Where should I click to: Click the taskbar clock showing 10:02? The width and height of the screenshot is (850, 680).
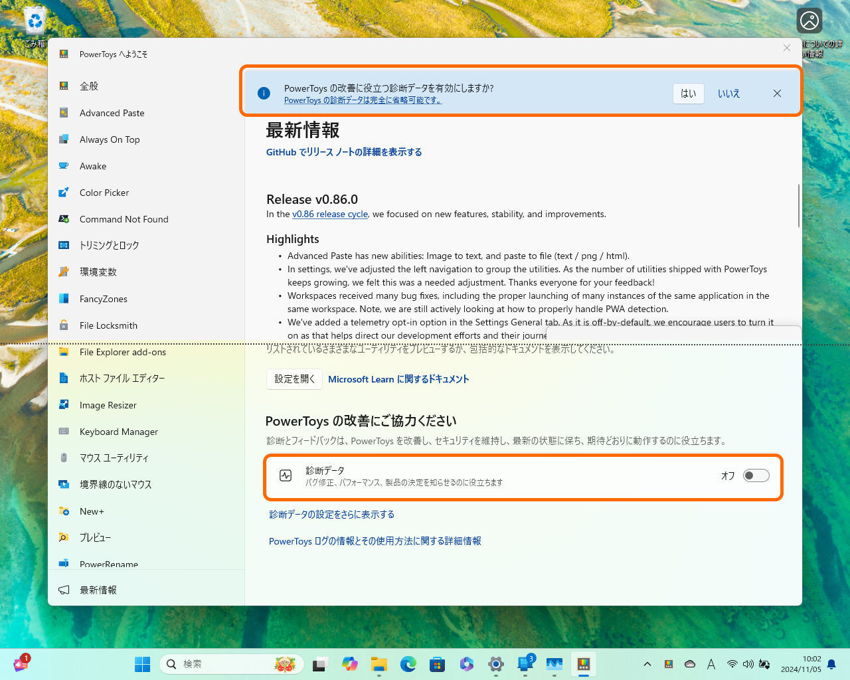click(801, 664)
